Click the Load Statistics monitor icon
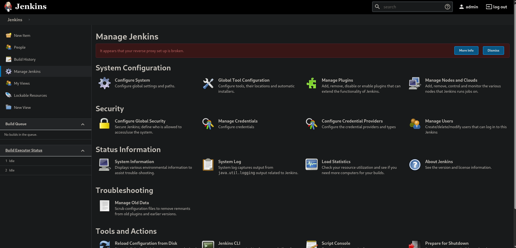 click(x=311, y=165)
